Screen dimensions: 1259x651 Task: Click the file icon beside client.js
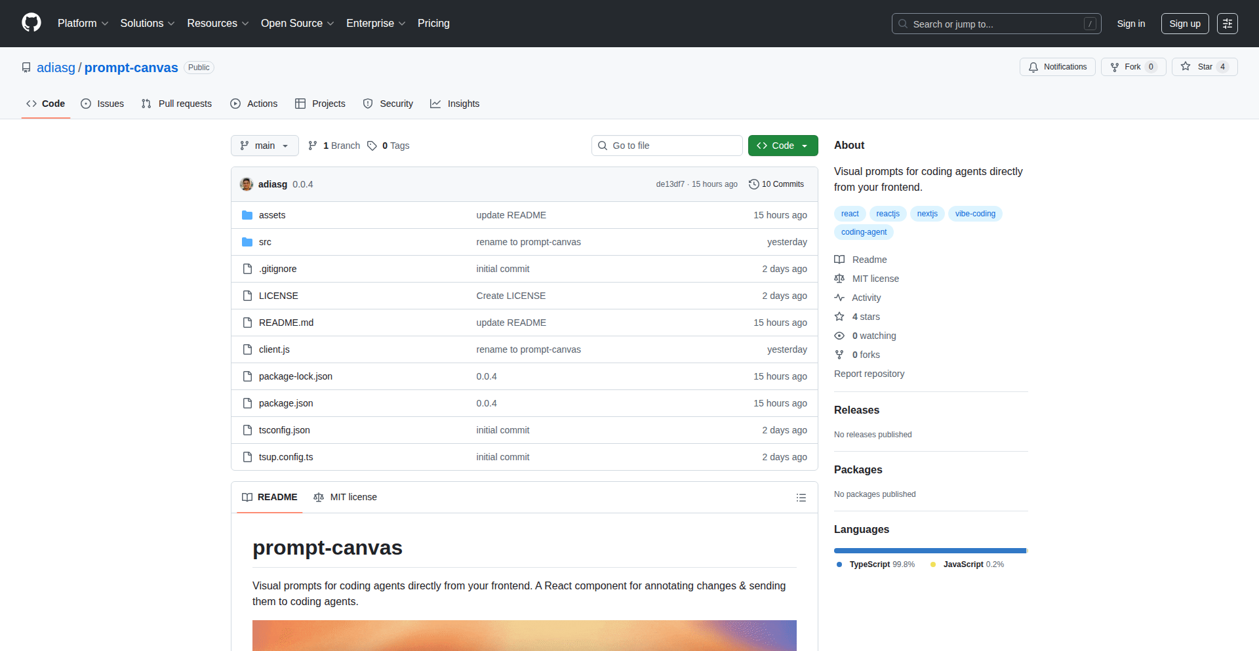(247, 349)
